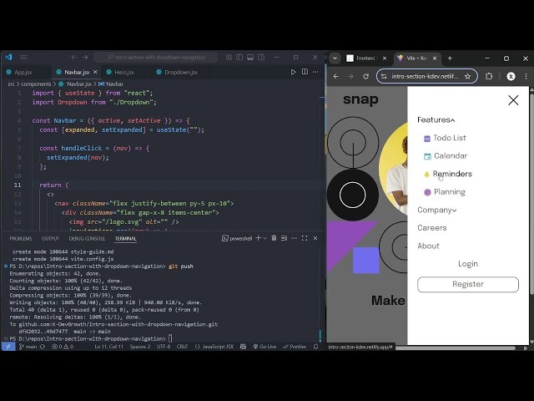Image resolution: width=534 pixels, height=401 pixels.
Task: Open a new Chrome tab
Action: pyautogui.click(x=450, y=58)
